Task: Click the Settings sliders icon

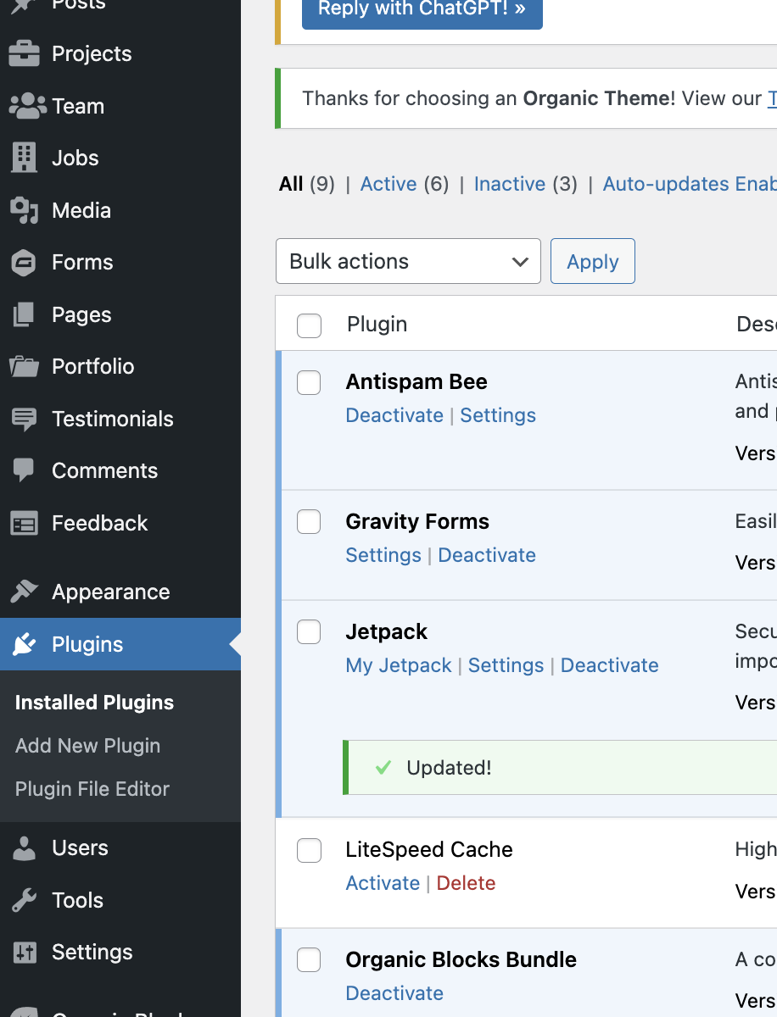Action: coord(24,953)
